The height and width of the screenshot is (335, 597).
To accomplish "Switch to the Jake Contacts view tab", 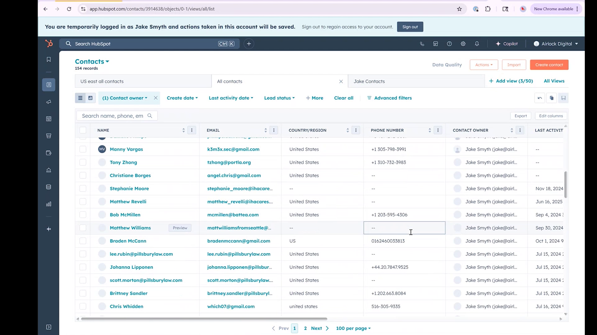I will (x=369, y=81).
